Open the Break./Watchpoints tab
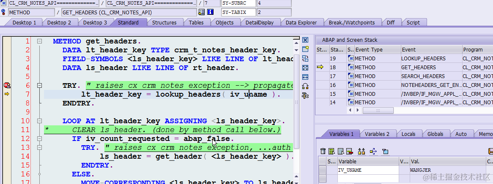493x184 pixels. coord(352,23)
